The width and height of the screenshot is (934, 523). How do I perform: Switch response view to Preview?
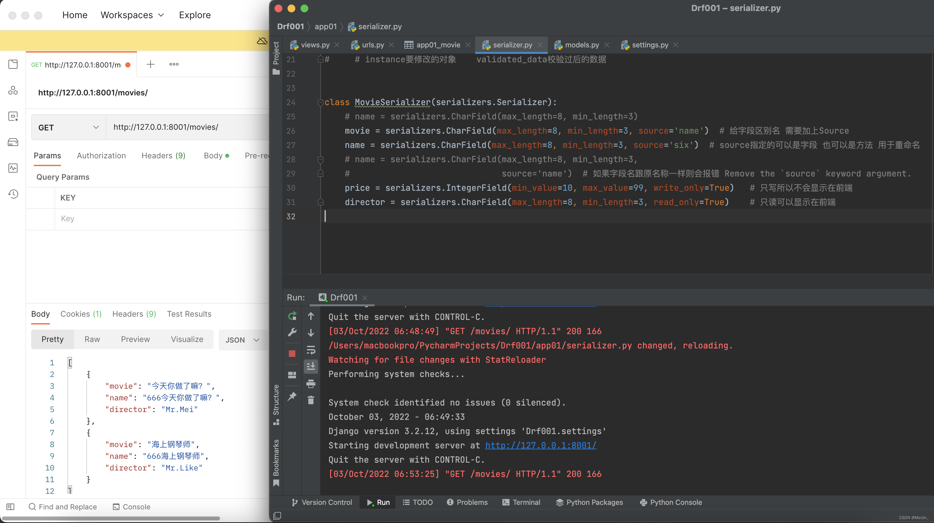(135, 339)
